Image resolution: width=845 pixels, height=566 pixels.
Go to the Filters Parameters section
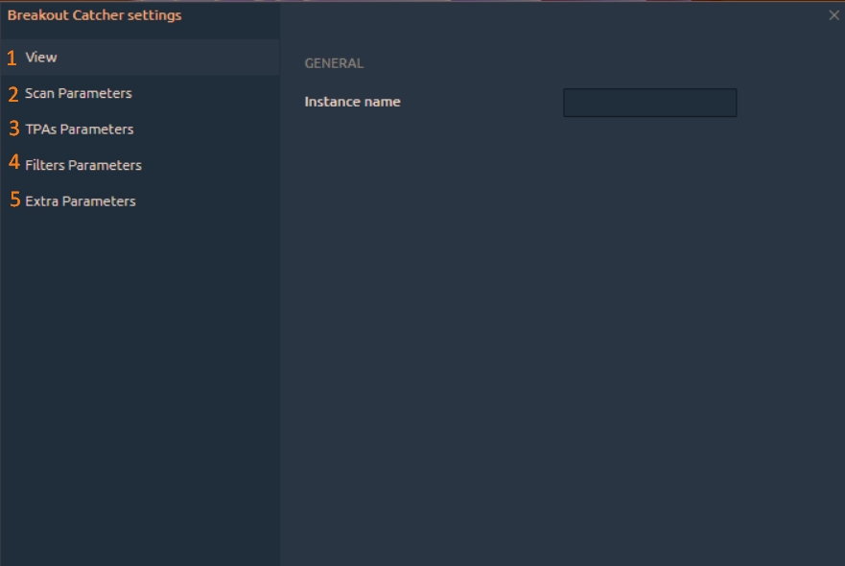point(83,165)
